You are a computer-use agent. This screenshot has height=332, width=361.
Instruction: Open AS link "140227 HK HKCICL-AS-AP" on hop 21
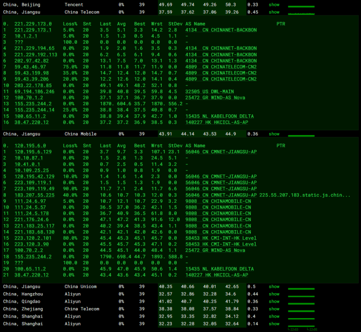217,275
